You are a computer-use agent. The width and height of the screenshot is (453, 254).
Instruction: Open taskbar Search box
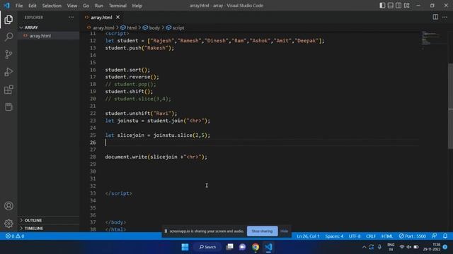(x=207, y=247)
